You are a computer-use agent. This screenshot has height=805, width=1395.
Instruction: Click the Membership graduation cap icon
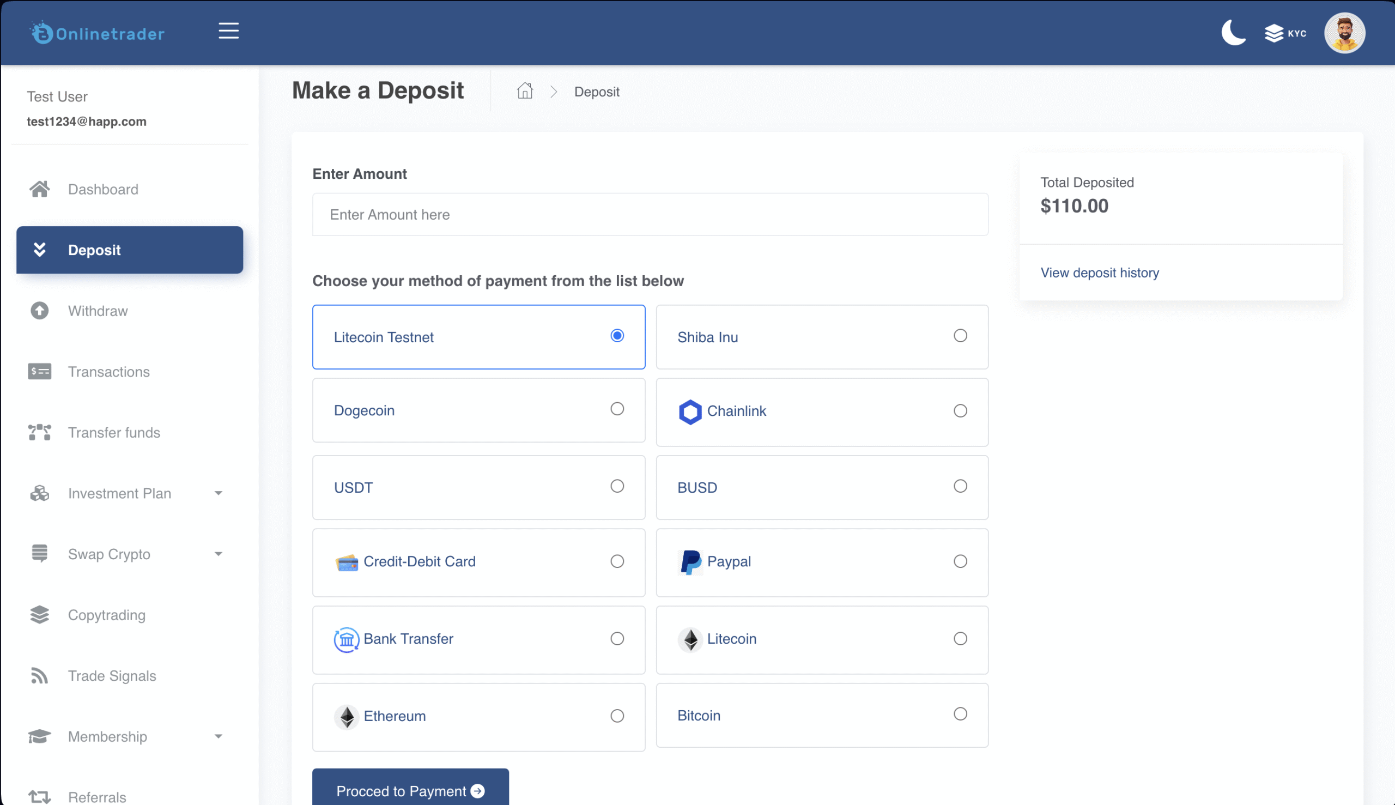pyautogui.click(x=39, y=736)
